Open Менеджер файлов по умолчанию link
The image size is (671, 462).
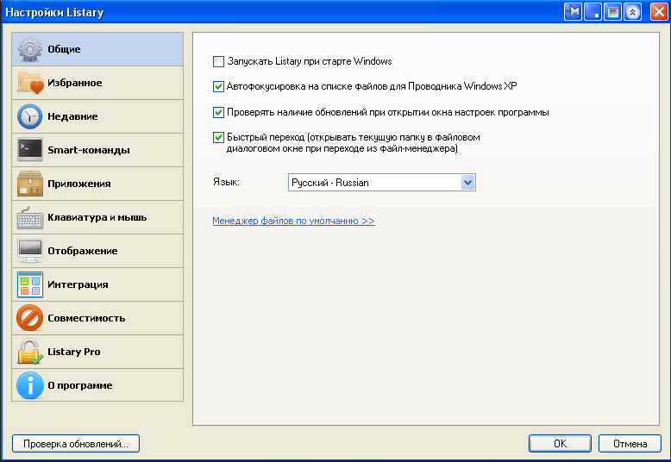[293, 222]
